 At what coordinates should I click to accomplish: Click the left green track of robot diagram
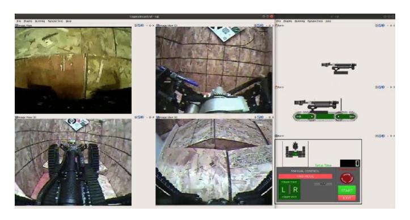coord(305,116)
